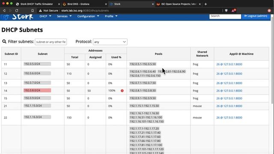Click the Stork logo in header
This screenshot has height=154, width=274.
click(18, 17)
